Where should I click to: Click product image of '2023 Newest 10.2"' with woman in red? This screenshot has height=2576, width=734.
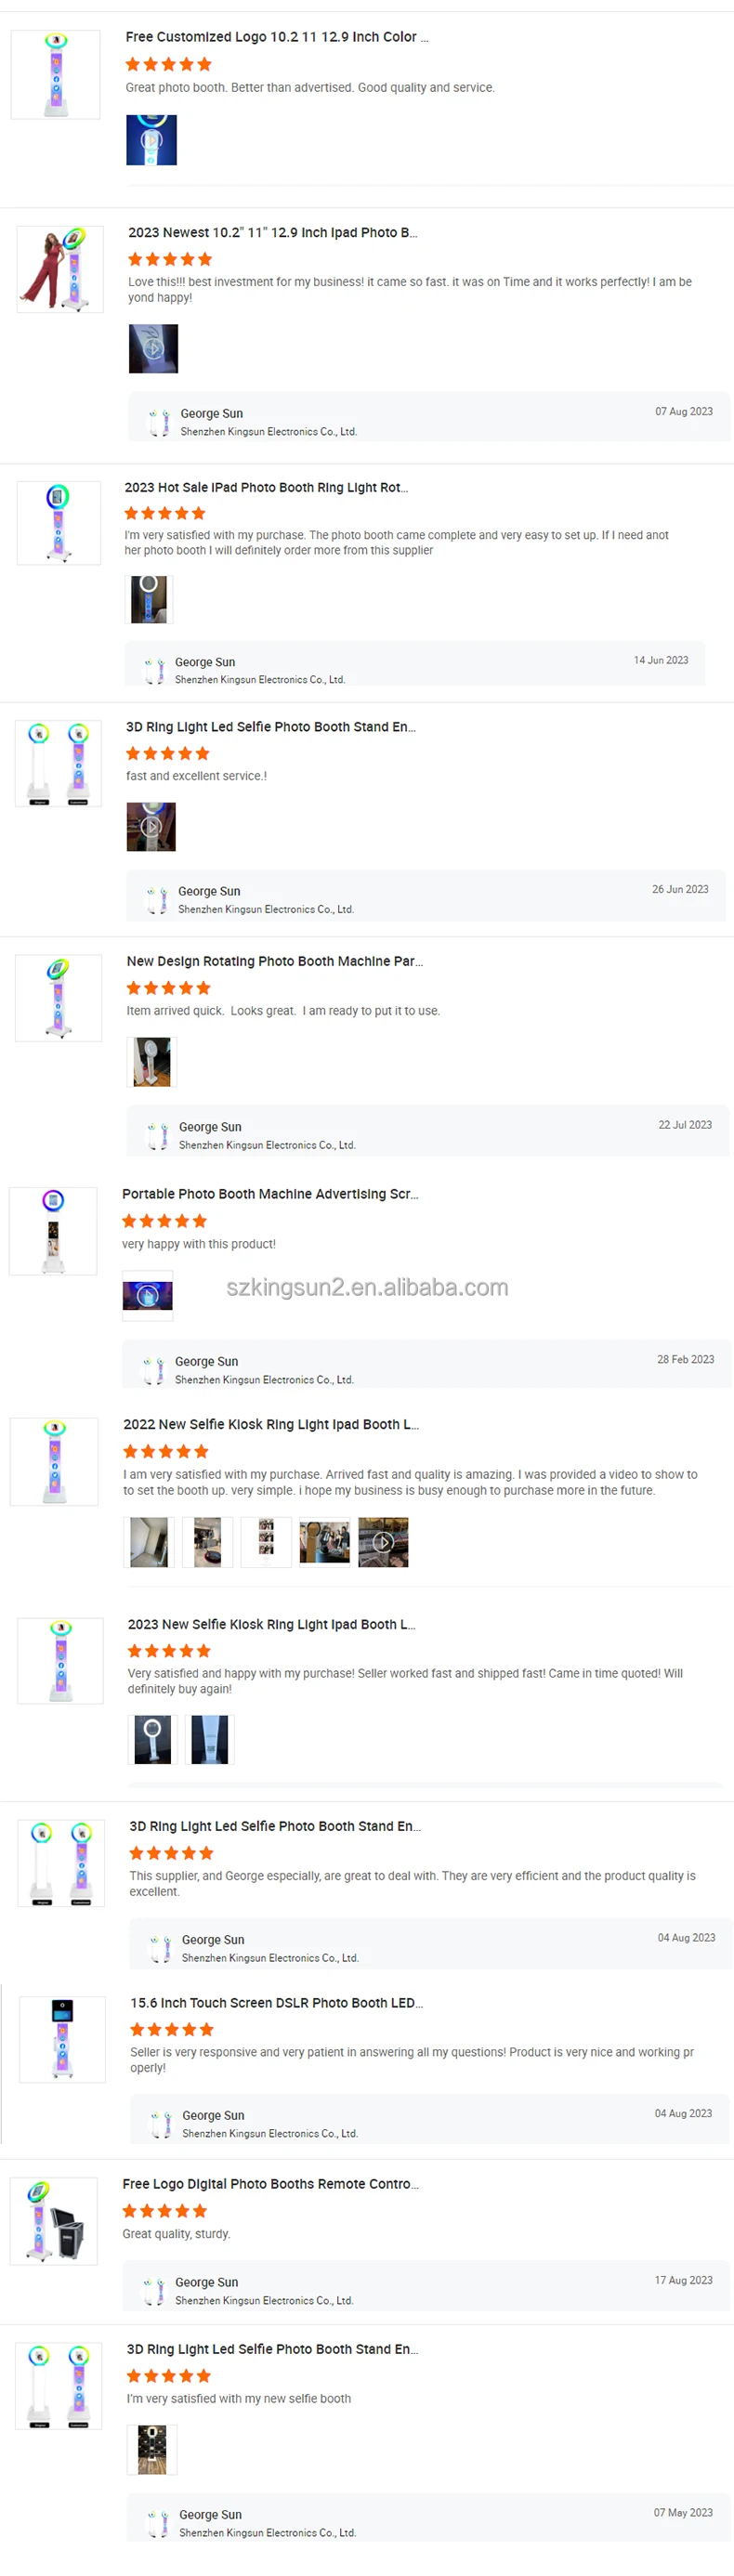pos(60,269)
